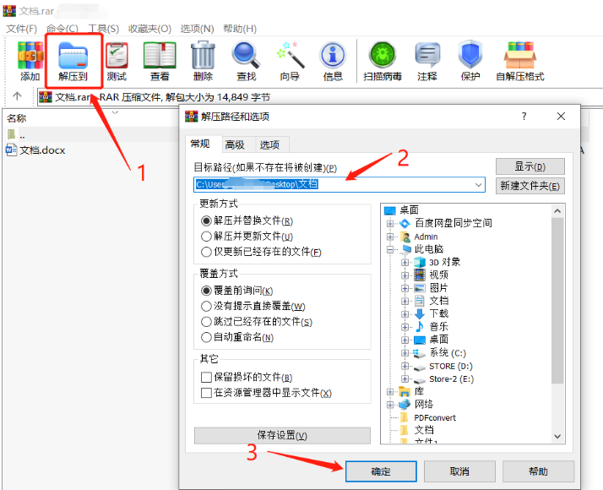The width and height of the screenshot is (603, 490).
Task: Open the 工具(S) menu
Action: [x=103, y=29]
